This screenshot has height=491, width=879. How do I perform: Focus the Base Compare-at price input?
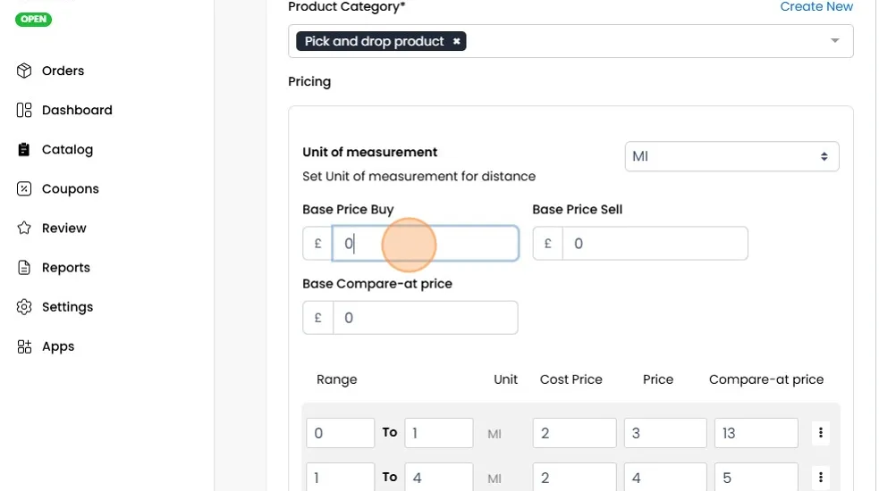click(425, 318)
